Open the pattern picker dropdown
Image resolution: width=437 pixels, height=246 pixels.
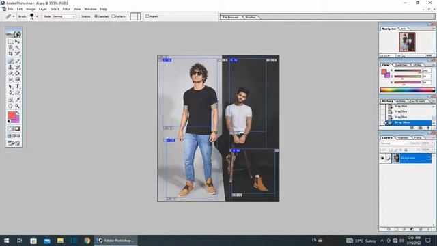pos(139,16)
